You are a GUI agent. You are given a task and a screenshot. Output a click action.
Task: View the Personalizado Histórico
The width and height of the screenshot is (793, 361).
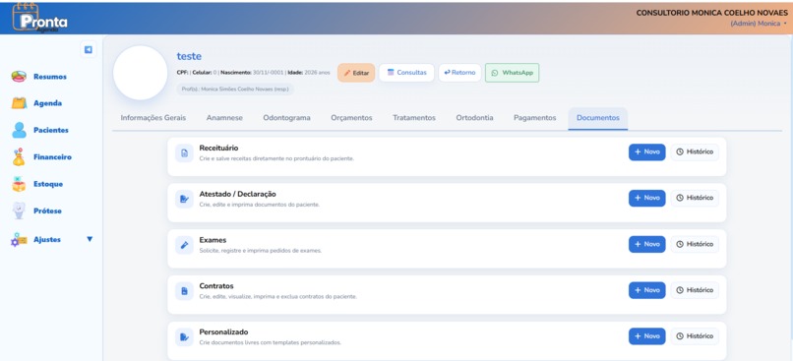[x=695, y=336]
